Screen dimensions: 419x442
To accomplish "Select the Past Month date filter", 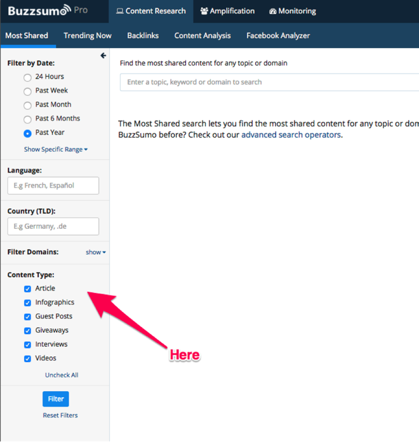I will click(27, 105).
